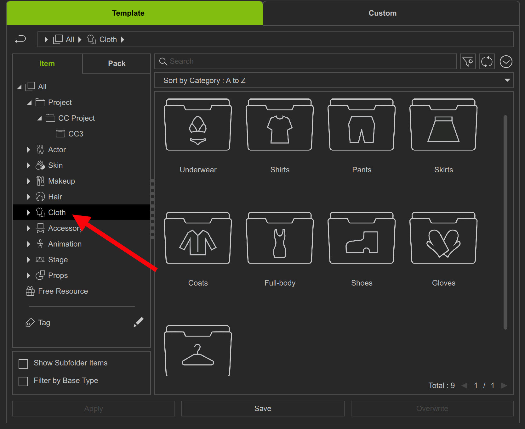Open the Shoes folder

coord(362,238)
